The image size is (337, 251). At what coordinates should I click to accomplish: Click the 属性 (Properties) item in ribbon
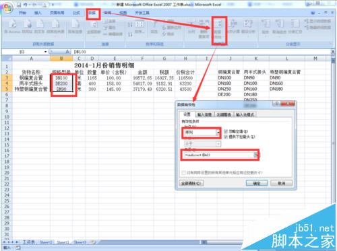pos(109,28)
